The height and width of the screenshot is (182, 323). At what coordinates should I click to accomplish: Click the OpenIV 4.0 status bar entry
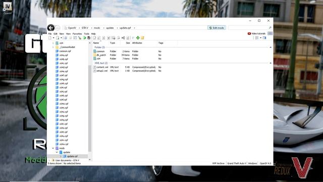[x=265, y=163]
